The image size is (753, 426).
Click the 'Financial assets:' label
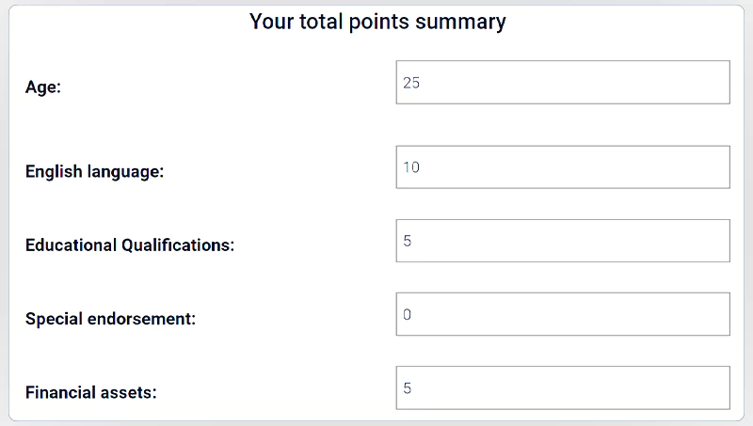pyautogui.click(x=90, y=392)
